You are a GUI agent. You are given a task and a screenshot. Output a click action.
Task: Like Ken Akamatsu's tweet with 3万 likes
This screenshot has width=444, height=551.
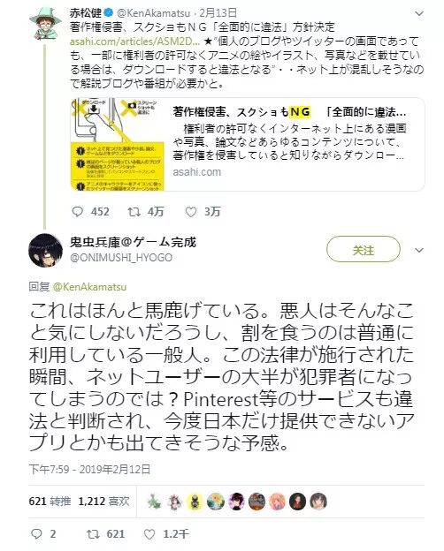coord(191,212)
